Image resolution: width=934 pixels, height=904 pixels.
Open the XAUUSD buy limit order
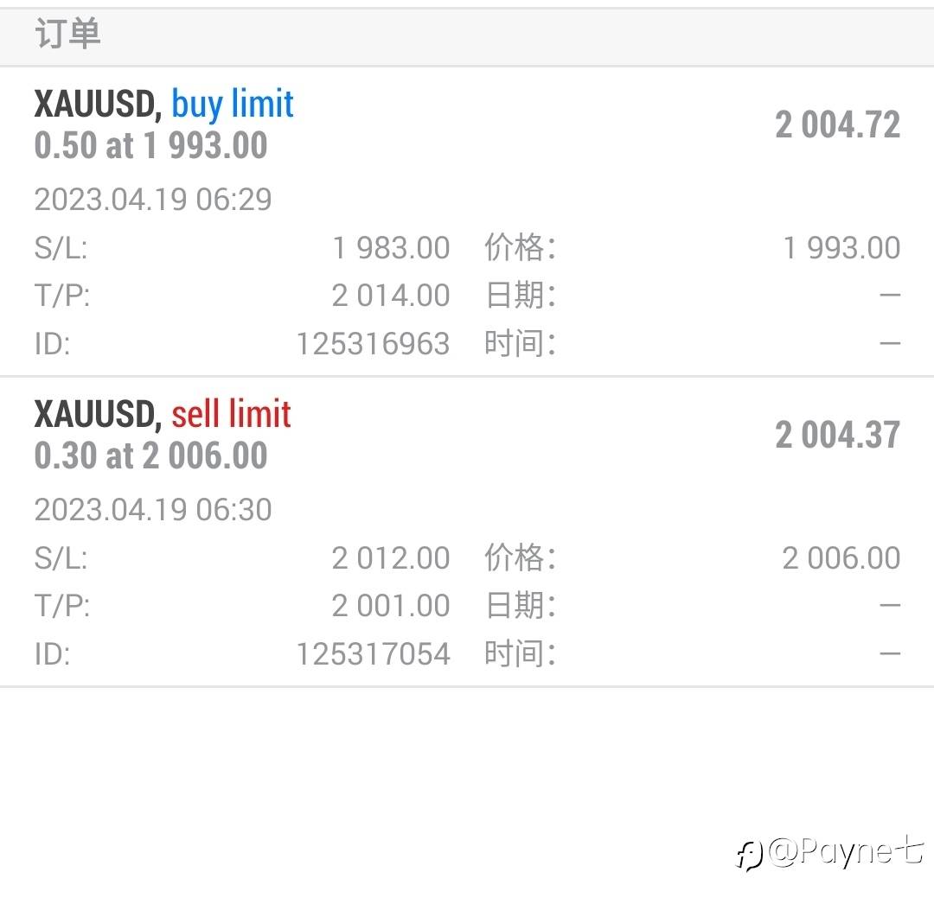[x=467, y=221]
